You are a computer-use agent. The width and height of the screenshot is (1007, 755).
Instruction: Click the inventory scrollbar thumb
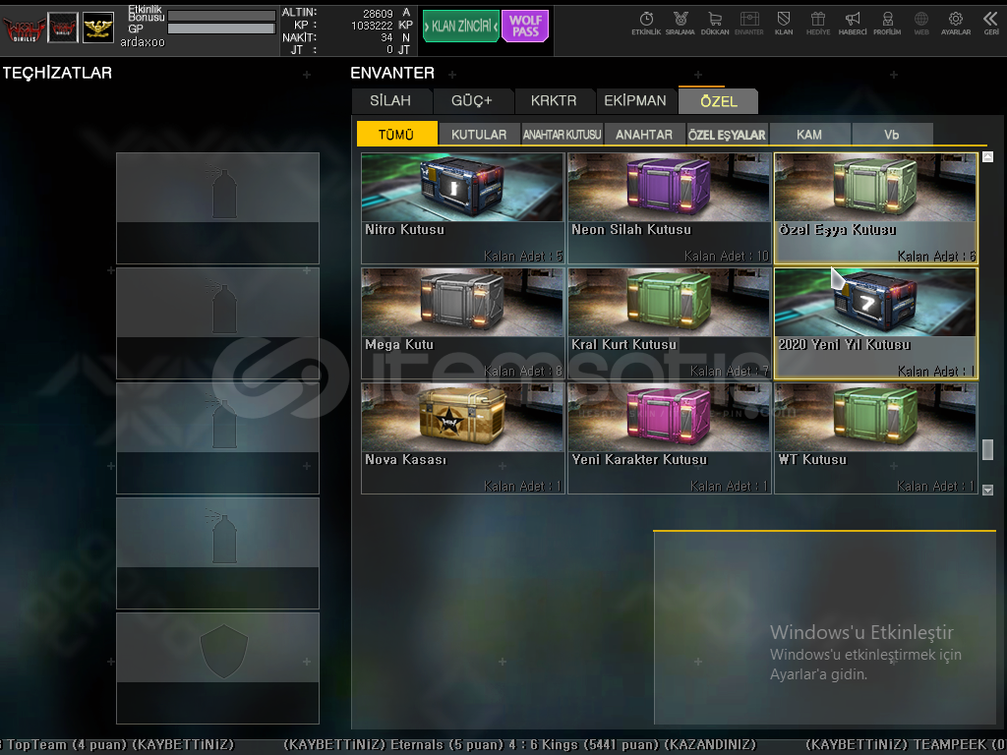click(x=987, y=449)
